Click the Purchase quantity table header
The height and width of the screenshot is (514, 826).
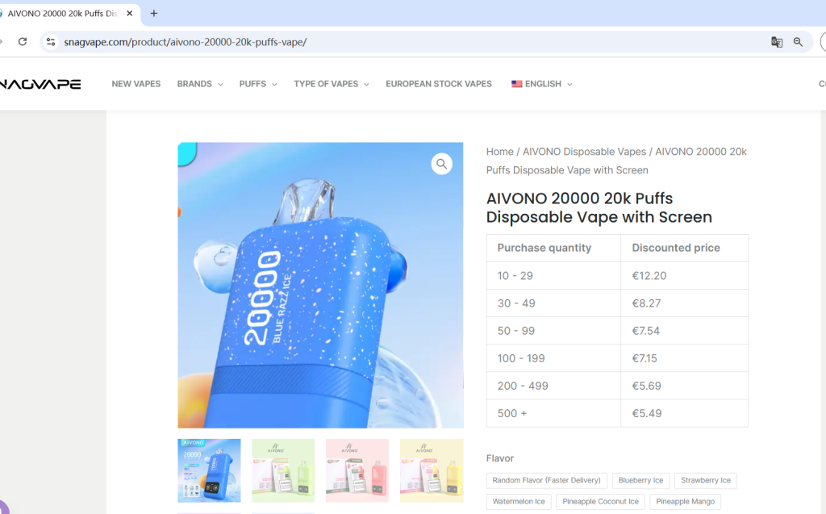click(553, 248)
